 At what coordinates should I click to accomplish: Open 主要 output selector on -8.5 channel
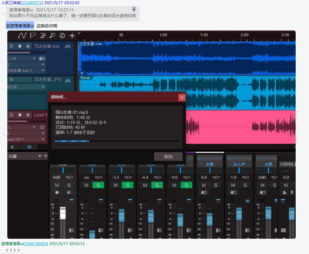point(210,164)
